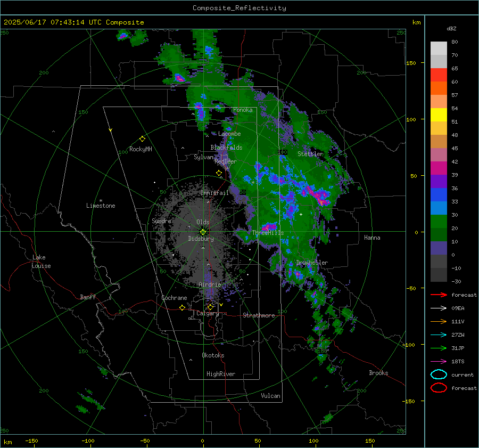Click the Stettler city label
Screen dimensions: 479x448
pyautogui.click(x=310, y=154)
